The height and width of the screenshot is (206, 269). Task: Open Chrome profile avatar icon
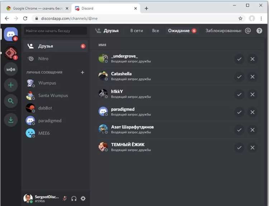252,19
